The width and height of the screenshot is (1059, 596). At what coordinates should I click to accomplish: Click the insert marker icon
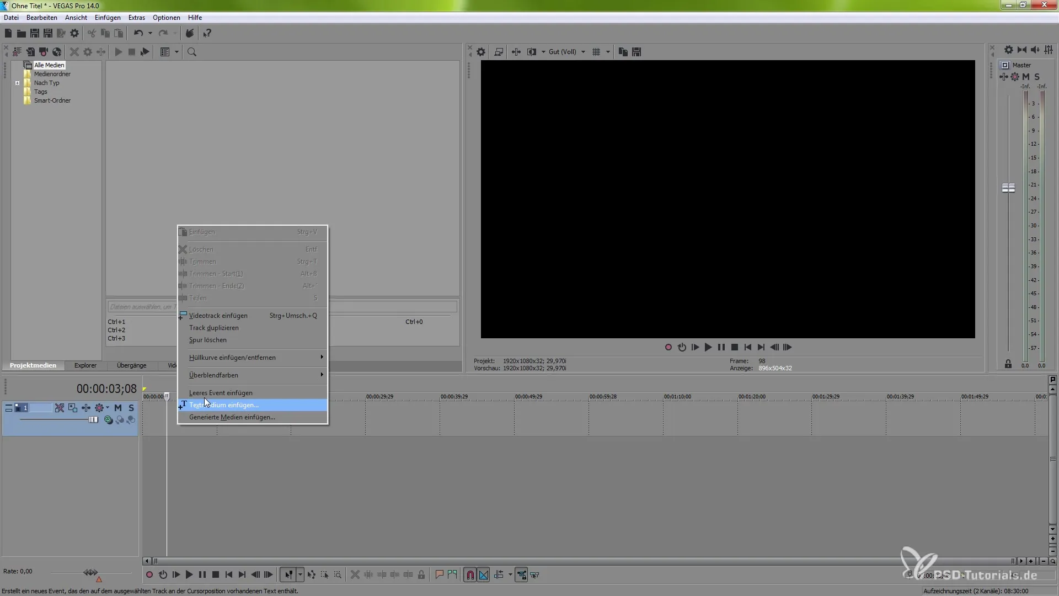click(x=440, y=575)
